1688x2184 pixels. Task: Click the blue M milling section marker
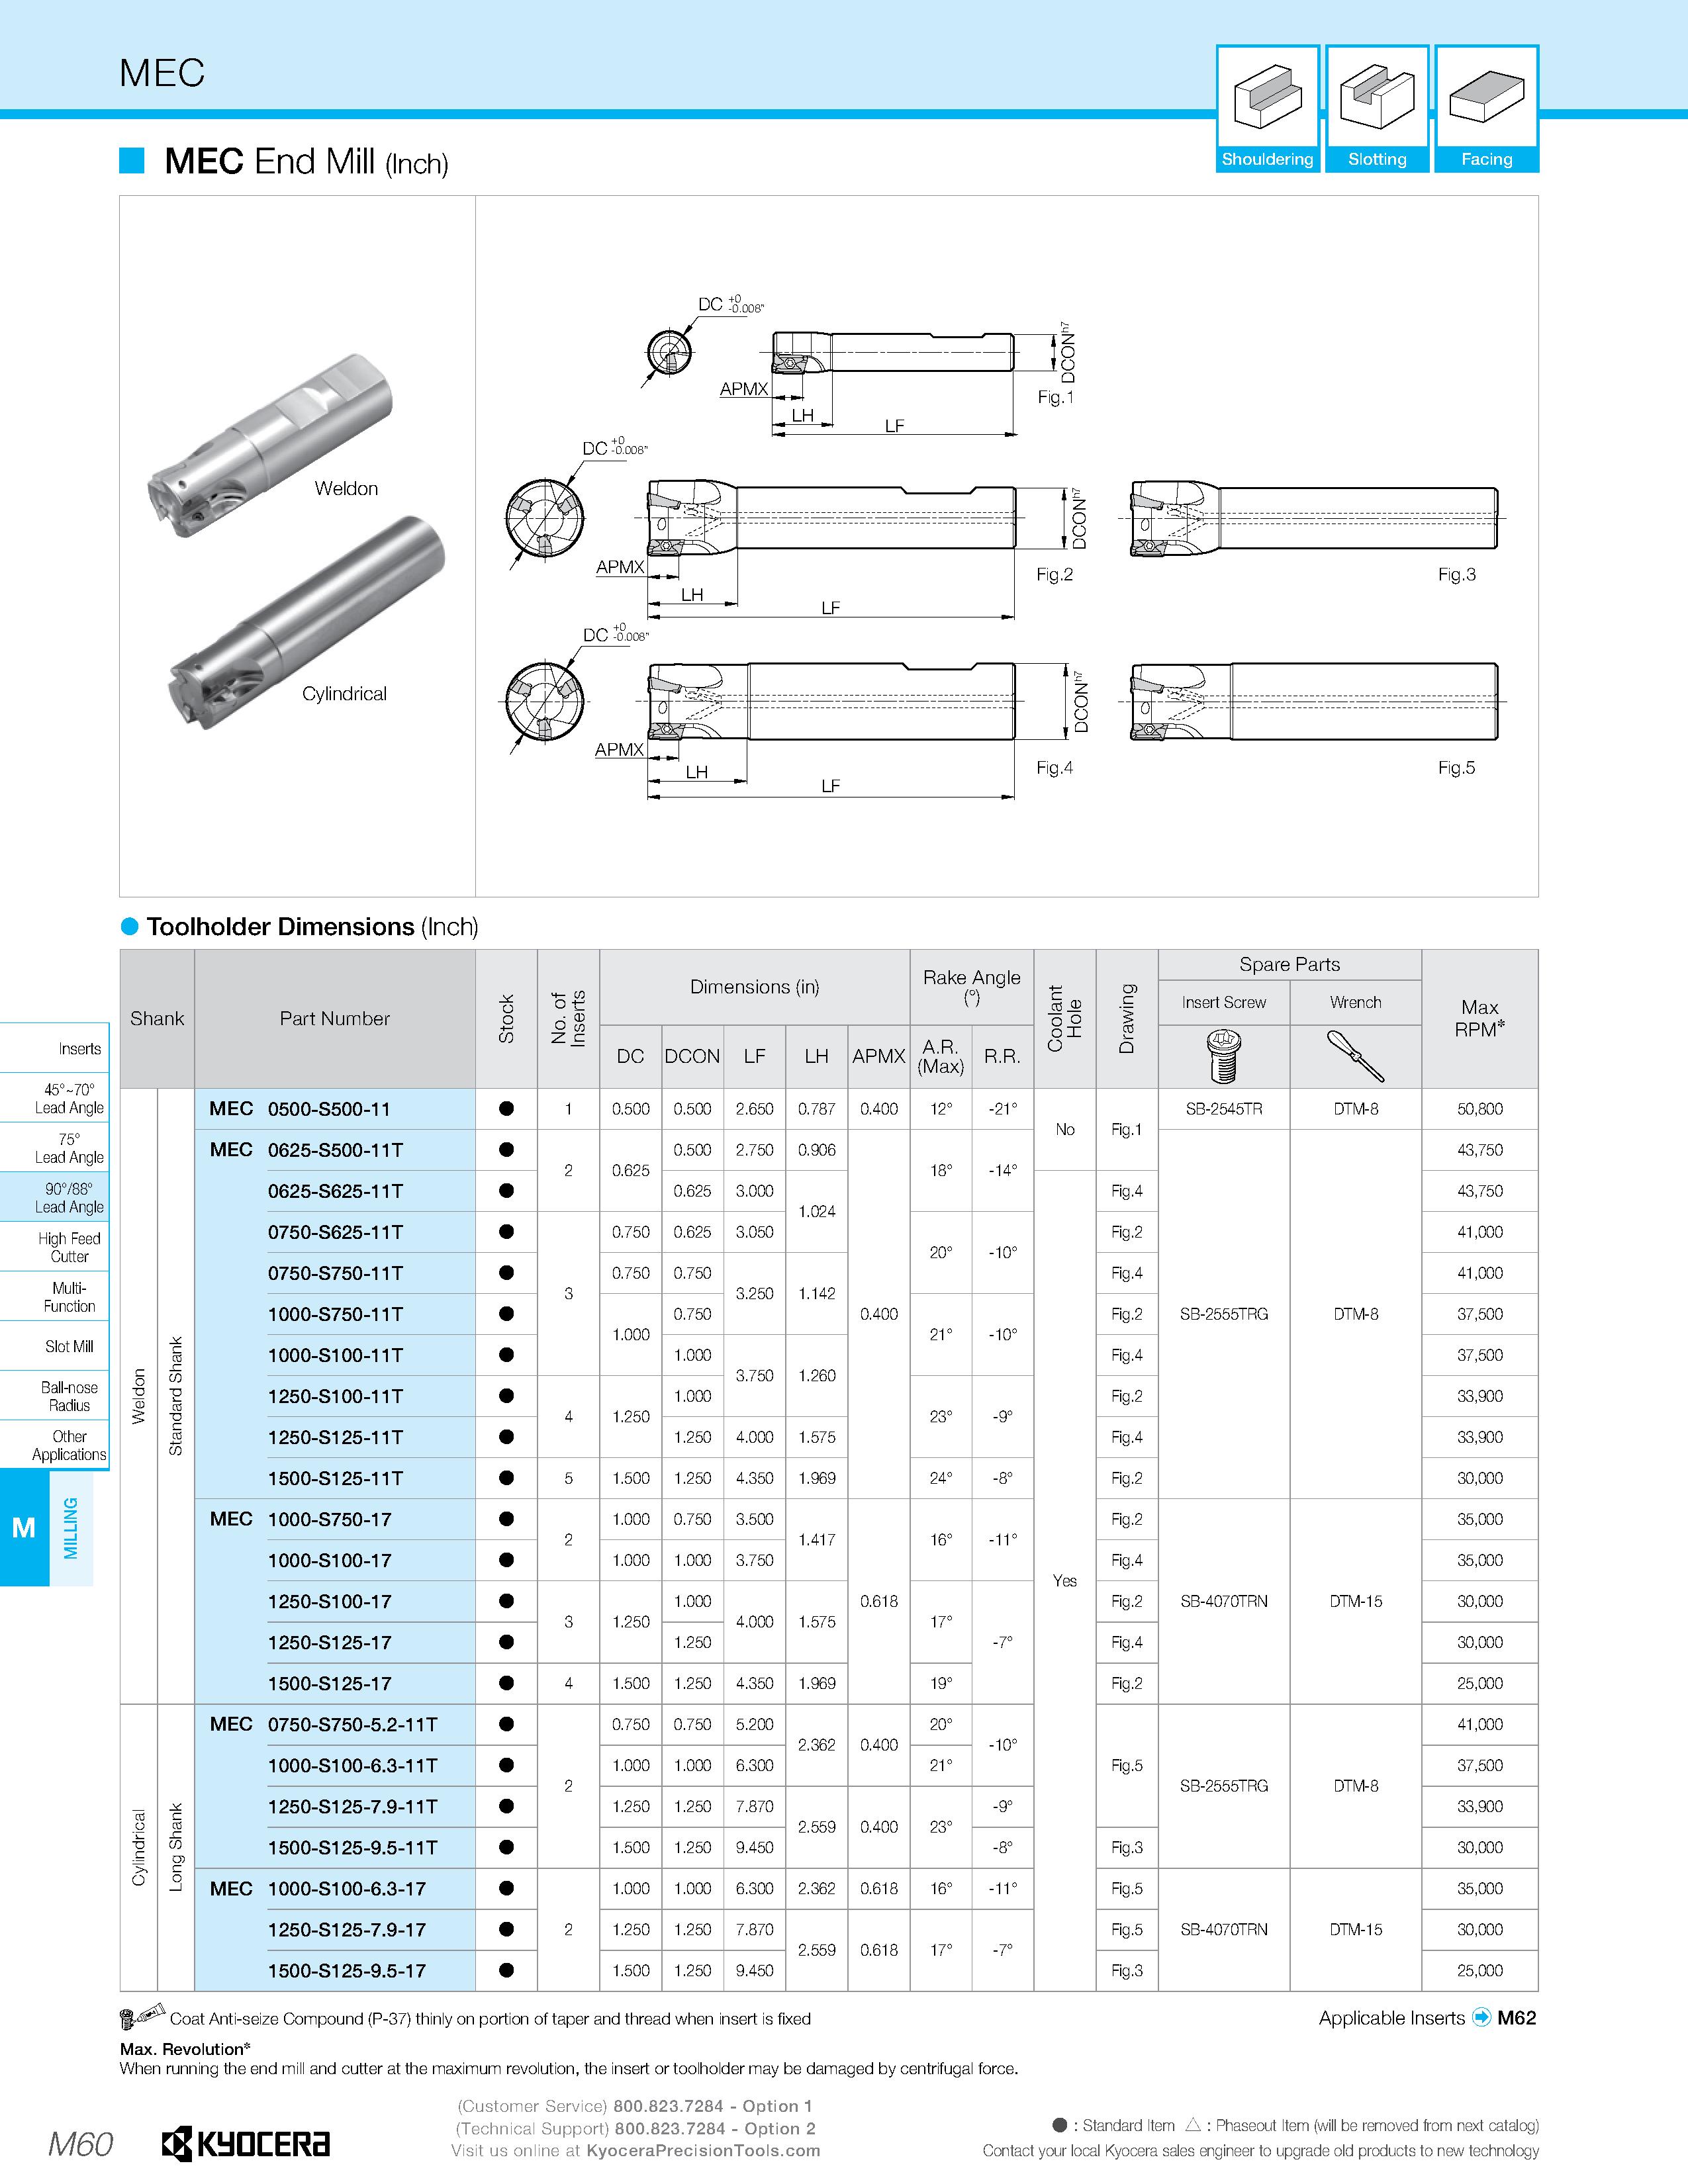tap(24, 1527)
